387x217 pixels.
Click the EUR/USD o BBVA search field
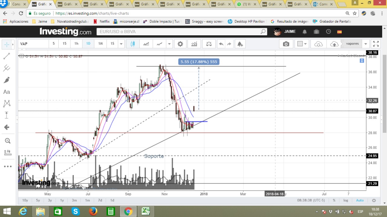point(181,32)
